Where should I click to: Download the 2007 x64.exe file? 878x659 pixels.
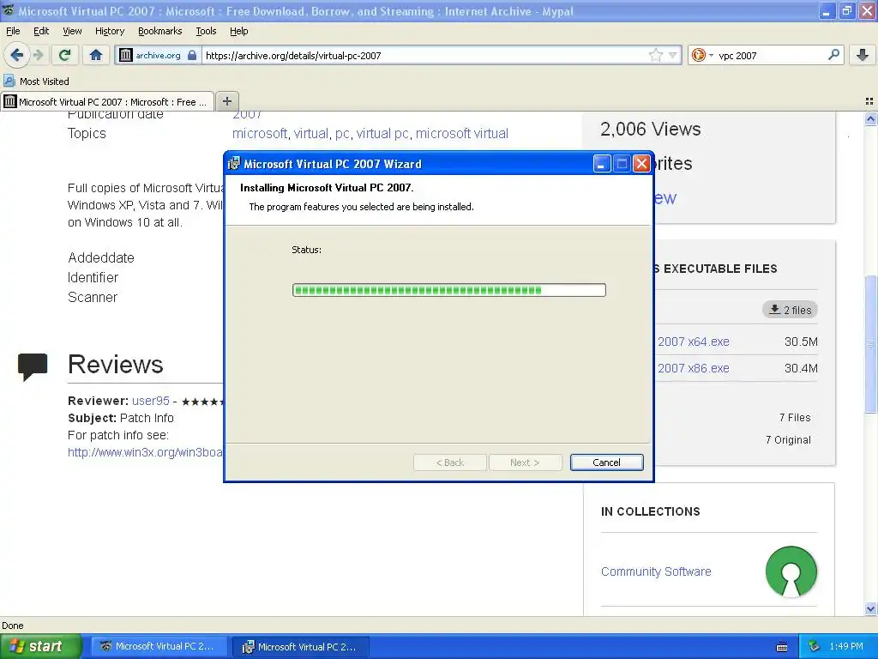pyautogui.click(x=693, y=342)
